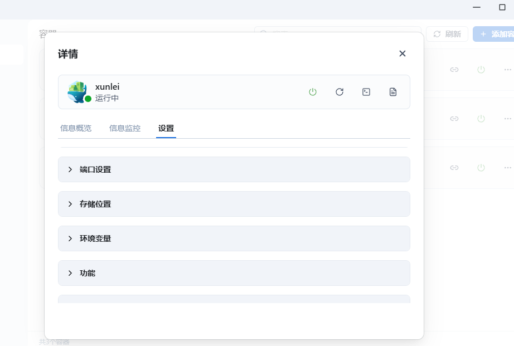The height and width of the screenshot is (346, 514).
Task: Toggle power on the second background container row
Action: [481, 119]
